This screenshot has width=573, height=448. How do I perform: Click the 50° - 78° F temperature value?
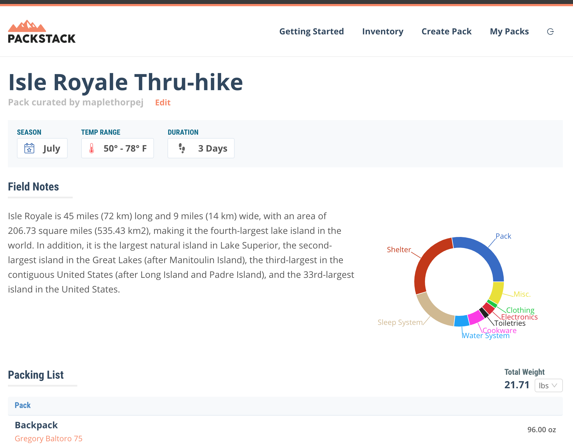coord(125,148)
